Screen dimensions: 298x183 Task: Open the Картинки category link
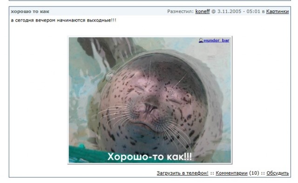(278, 11)
